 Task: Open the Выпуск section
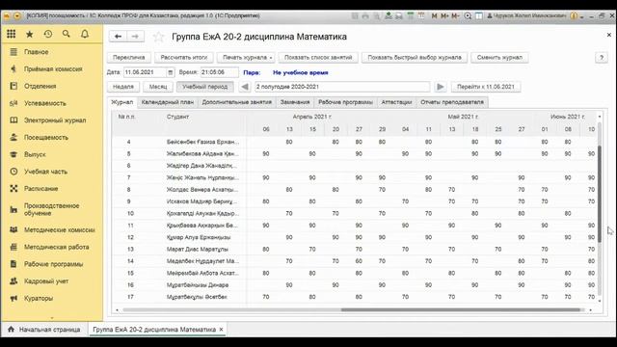(x=35, y=154)
